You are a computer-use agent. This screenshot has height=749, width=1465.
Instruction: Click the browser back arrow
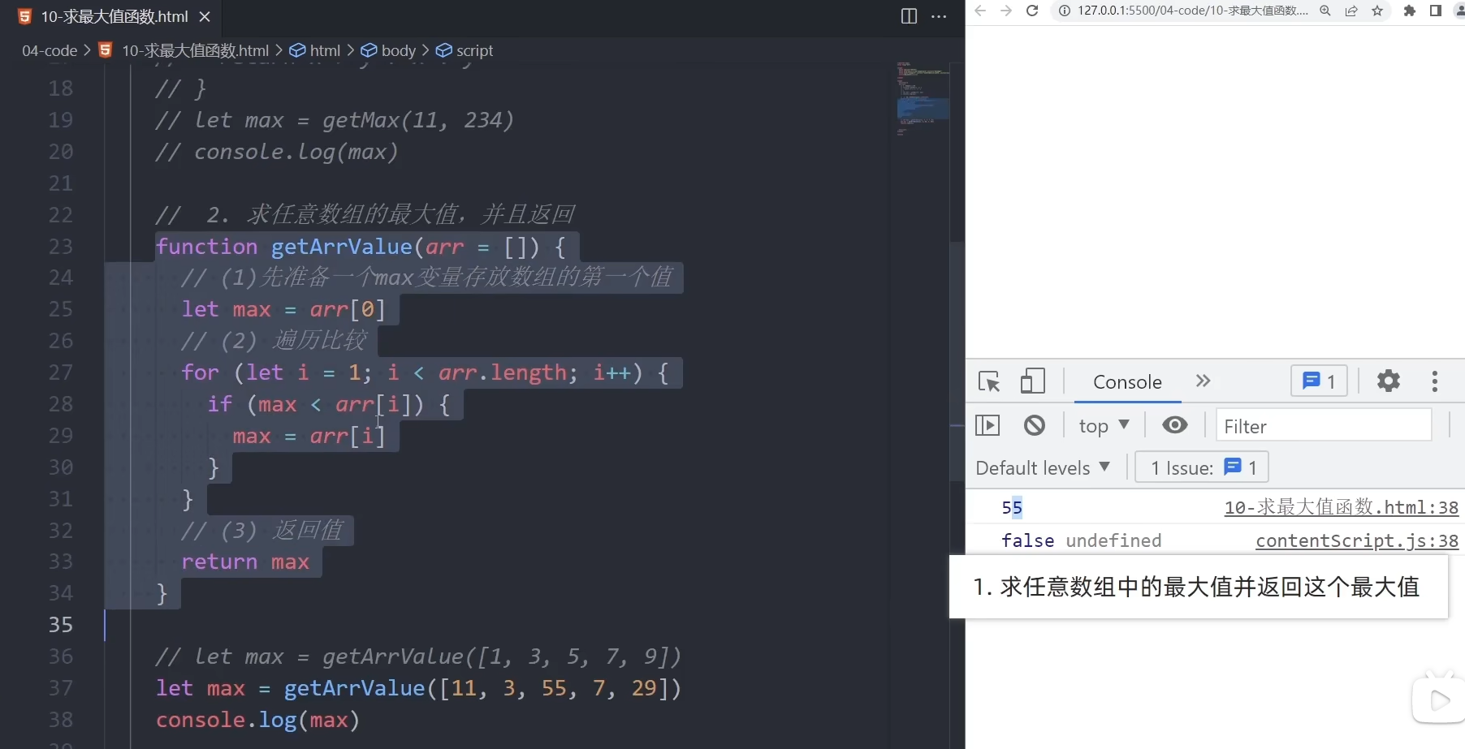click(980, 11)
